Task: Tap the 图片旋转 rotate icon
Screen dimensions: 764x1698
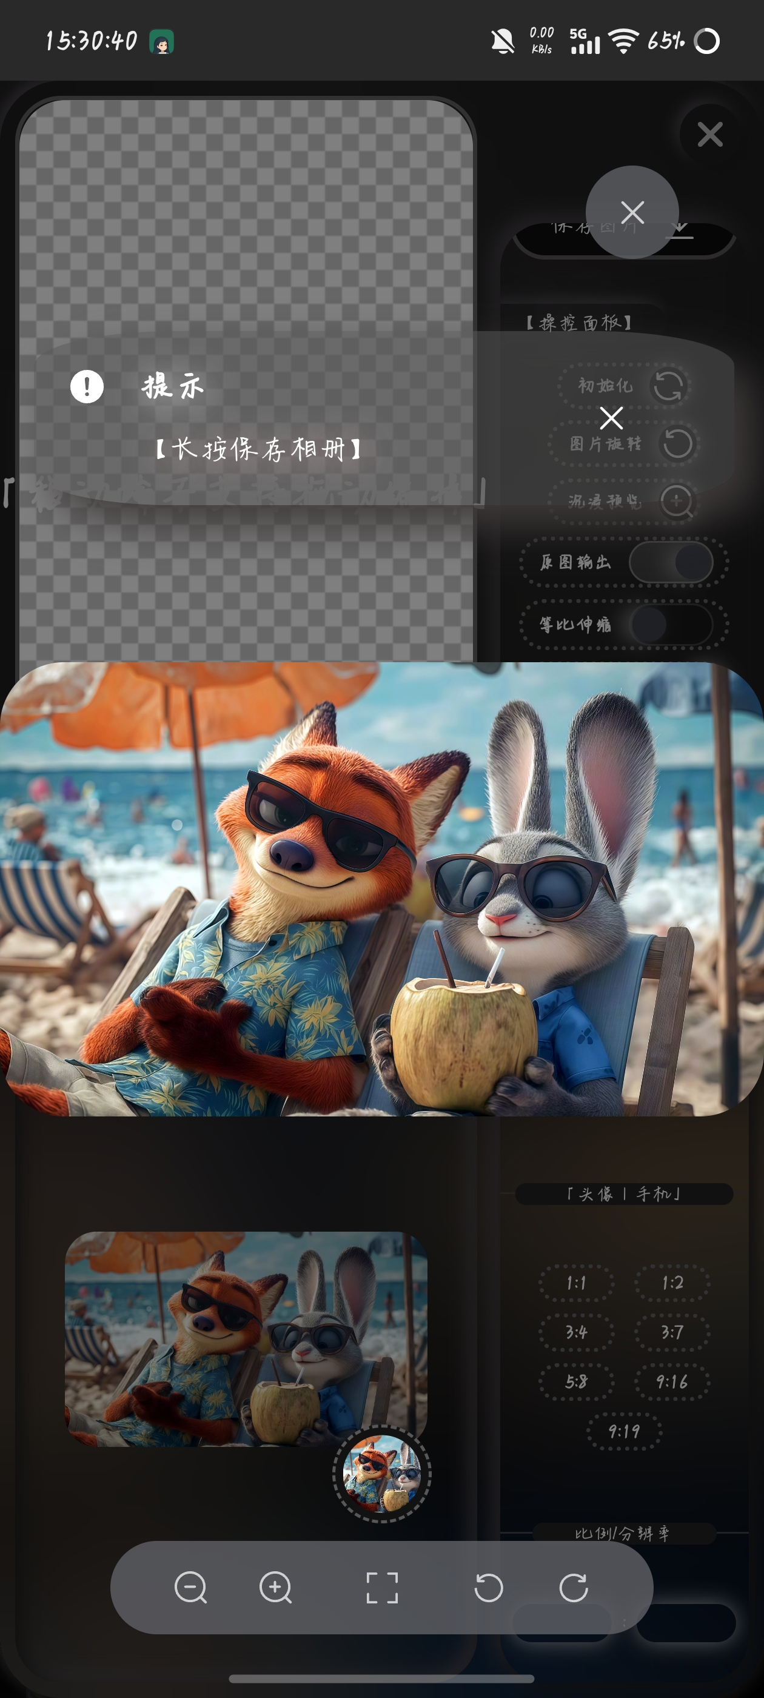Action: coord(677,444)
